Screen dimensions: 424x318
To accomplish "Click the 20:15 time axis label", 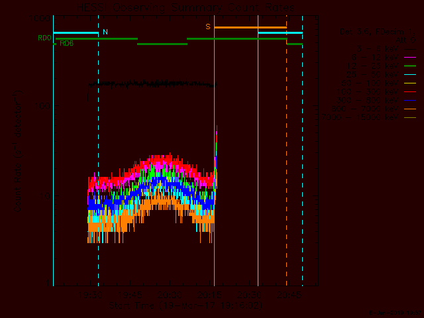I will tap(209, 295).
